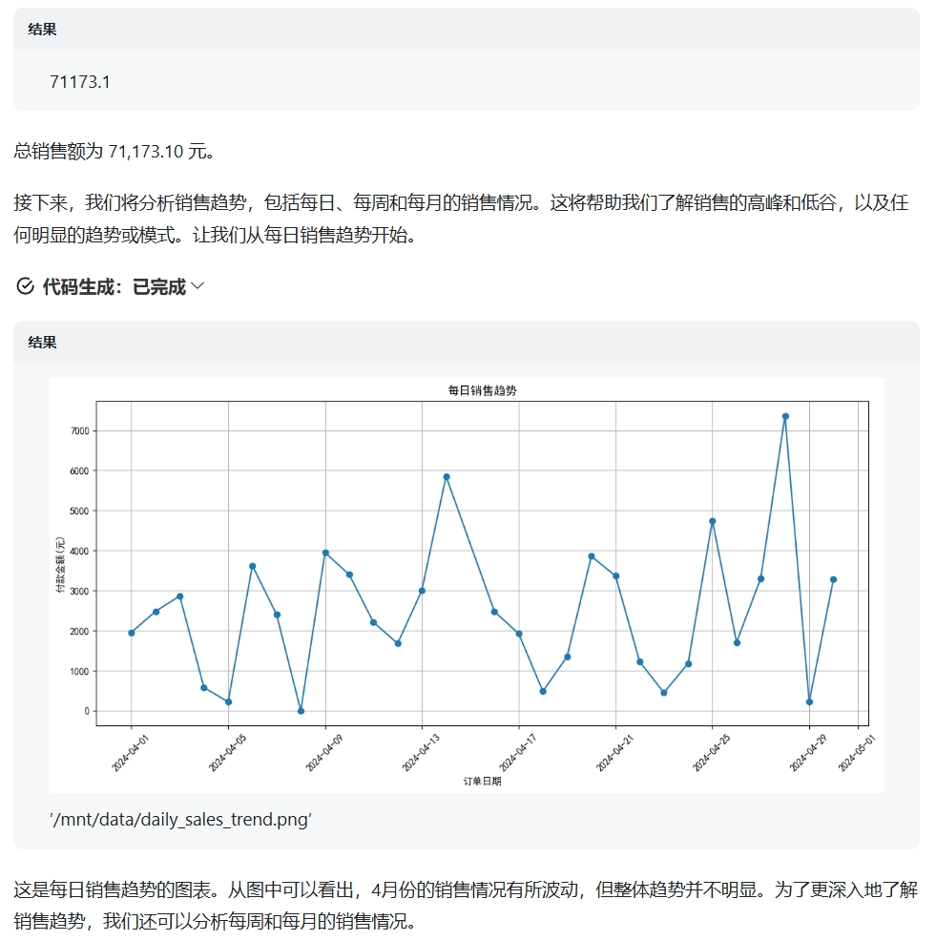The image size is (936, 941).
Task: Click the x-axis date label 2024-04-13
Action: tap(421, 753)
